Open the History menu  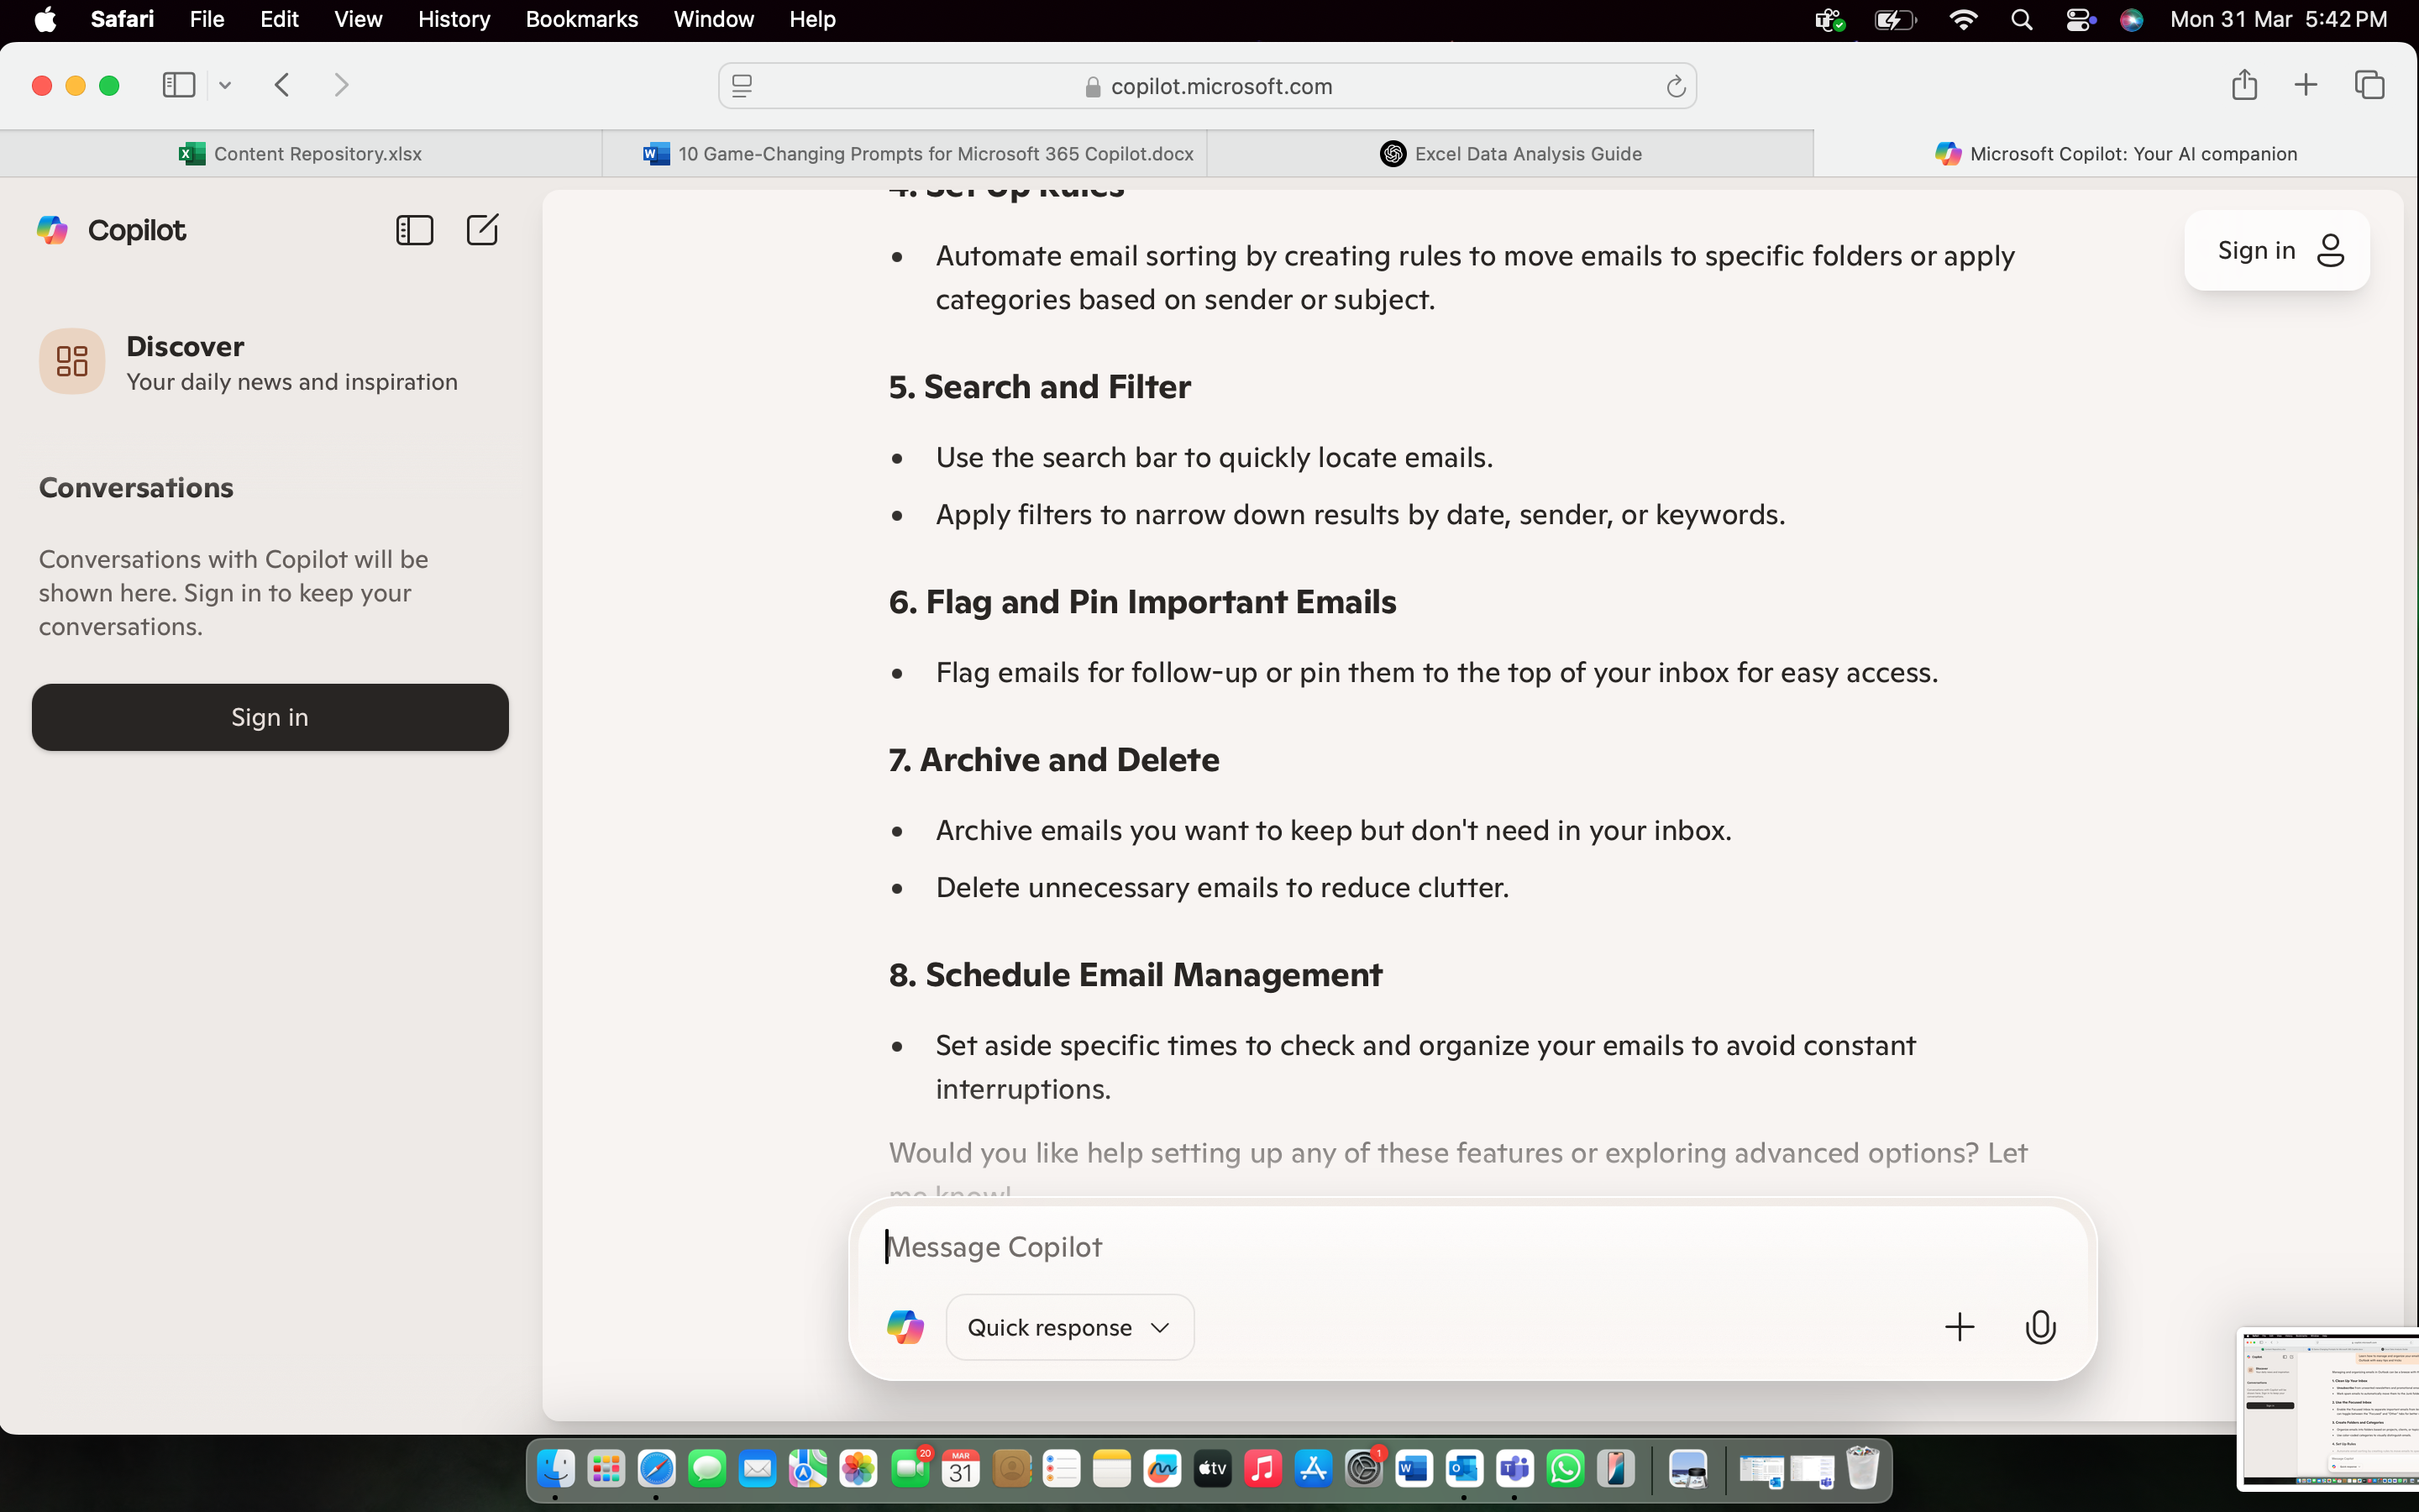453,19
